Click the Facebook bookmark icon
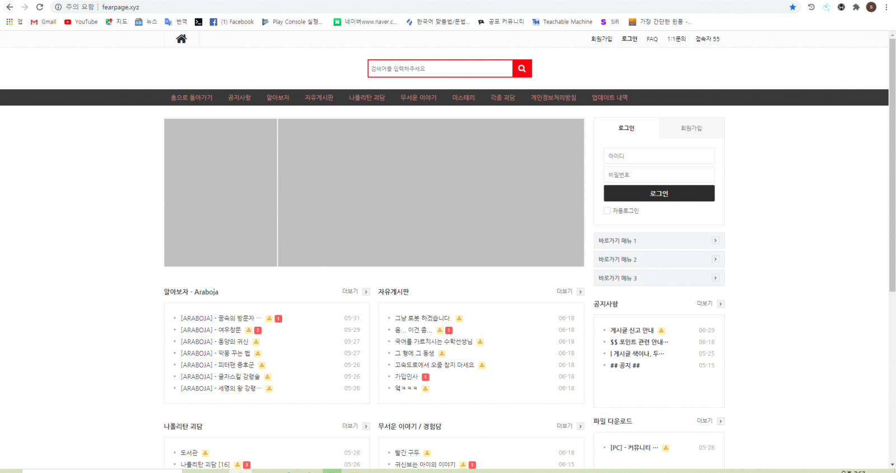 (x=213, y=22)
